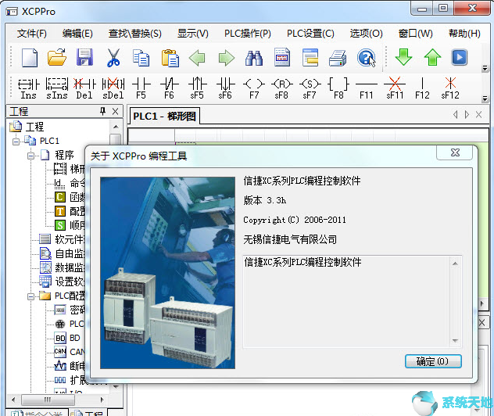
Task: Select the PLC1 - 梯形图 tab
Action: [x=164, y=117]
